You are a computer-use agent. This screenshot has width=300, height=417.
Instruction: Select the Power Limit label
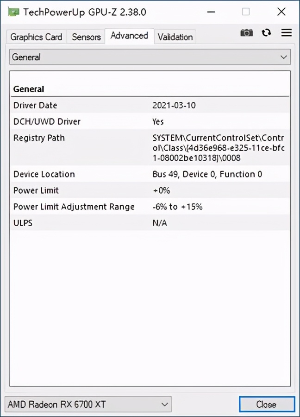[x=36, y=190]
